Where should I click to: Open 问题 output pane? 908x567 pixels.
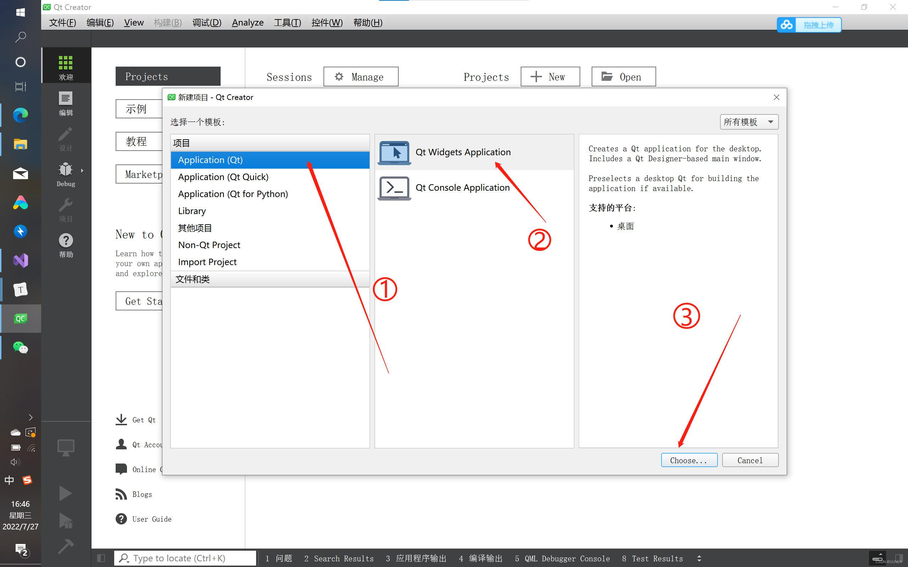tap(279, 558)
